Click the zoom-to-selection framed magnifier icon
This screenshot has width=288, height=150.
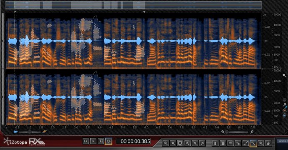tap(180, 143)
